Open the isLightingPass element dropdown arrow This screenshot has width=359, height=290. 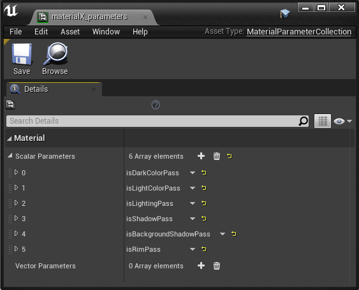(193, 203)
